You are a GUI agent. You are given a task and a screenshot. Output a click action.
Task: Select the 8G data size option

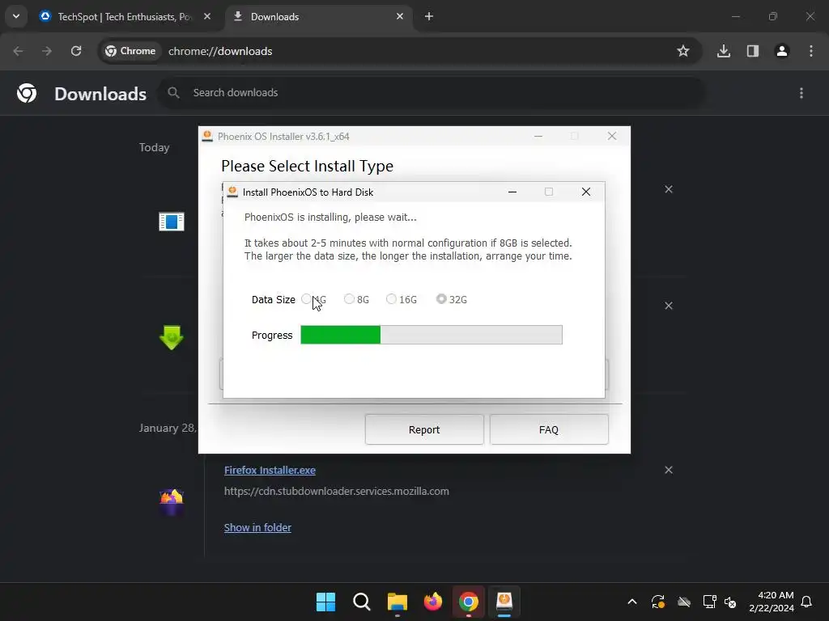pos(349,299)
